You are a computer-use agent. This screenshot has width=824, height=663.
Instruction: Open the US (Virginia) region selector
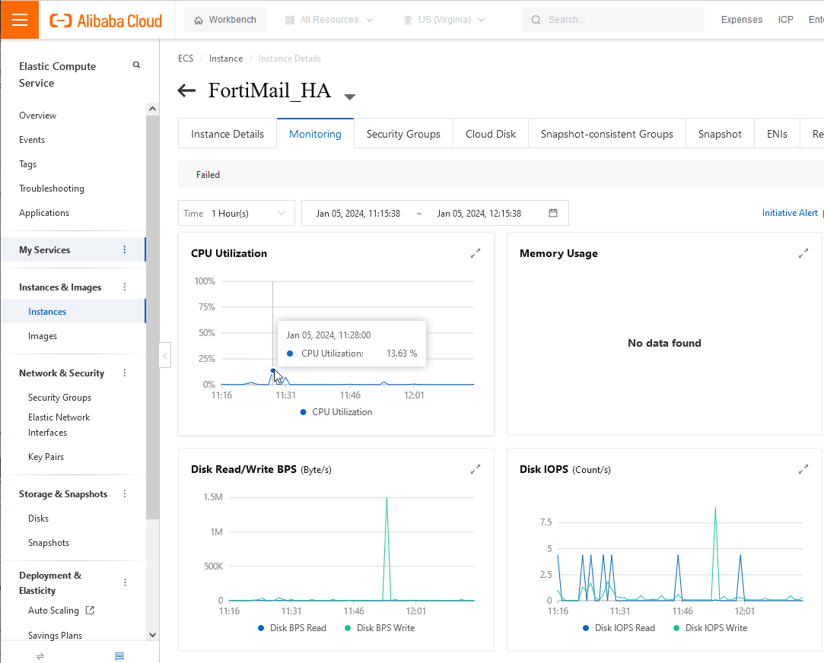pos(444,19)
